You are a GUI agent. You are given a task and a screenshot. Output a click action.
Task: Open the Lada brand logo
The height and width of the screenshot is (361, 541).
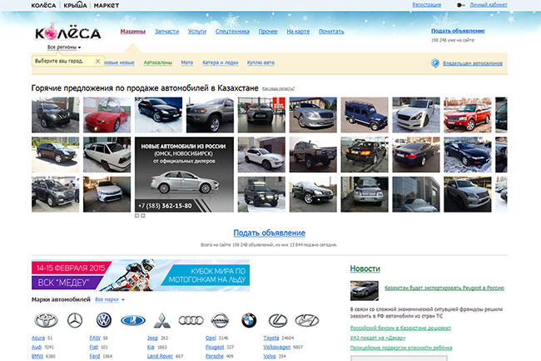(133, 321)
